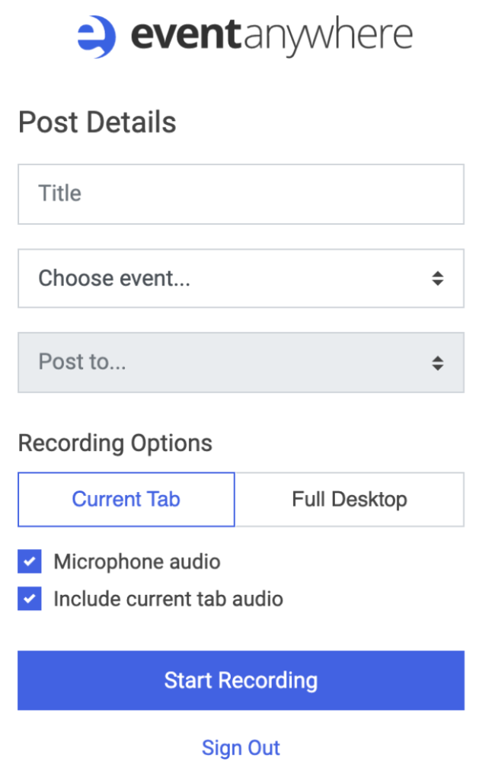Select the Current Tab recording option

[126, 499]
